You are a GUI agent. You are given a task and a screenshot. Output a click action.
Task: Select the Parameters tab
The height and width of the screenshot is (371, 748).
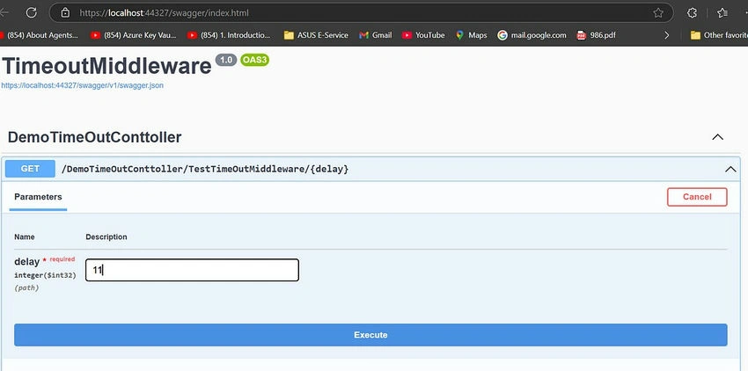coord(38,197)
